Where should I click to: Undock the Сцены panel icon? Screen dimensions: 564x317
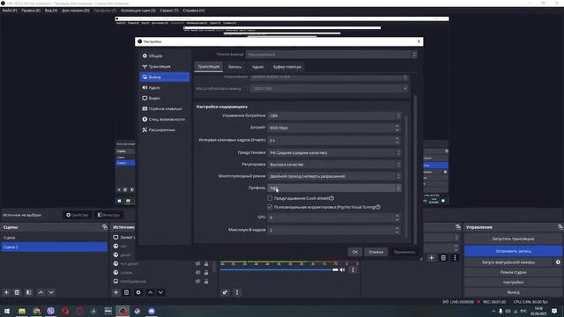[x=105, y=227]
